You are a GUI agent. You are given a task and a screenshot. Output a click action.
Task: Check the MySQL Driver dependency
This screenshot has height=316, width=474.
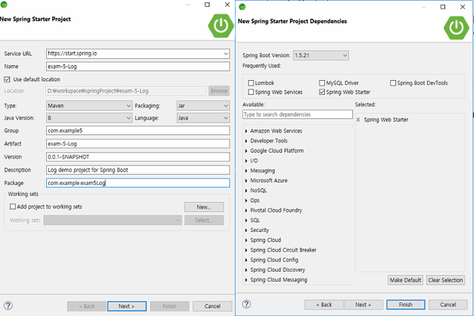pyautogui.click(x=322, y=83)
